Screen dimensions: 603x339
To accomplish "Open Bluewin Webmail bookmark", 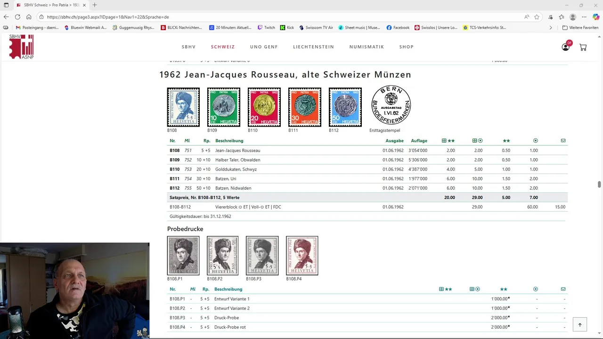I will click(x=85, y=28).
